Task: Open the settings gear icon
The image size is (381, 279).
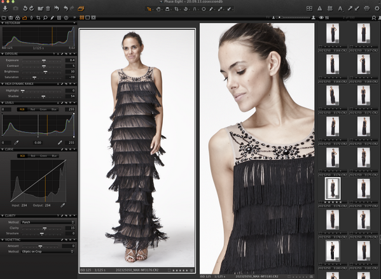Action: pos(377,9)
